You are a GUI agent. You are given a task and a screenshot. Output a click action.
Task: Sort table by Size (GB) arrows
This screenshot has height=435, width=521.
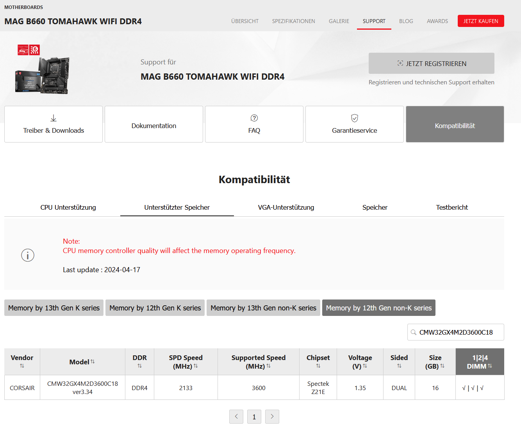point(442,366)
